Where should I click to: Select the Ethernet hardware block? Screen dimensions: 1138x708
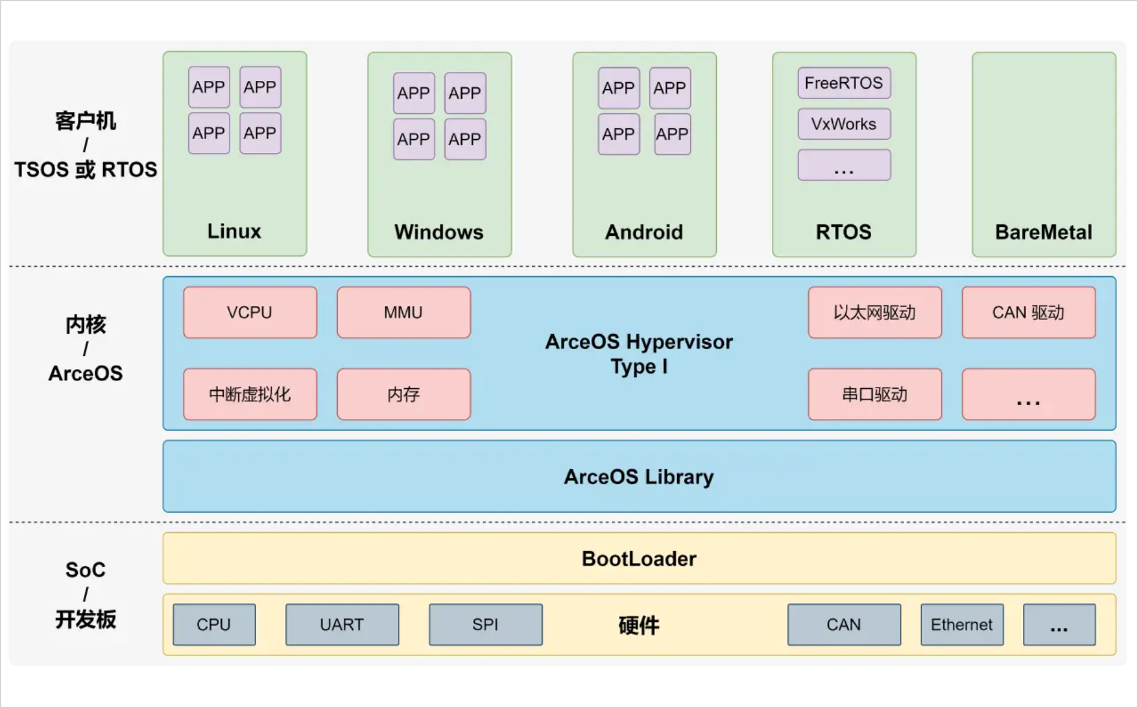coord(961,625)
